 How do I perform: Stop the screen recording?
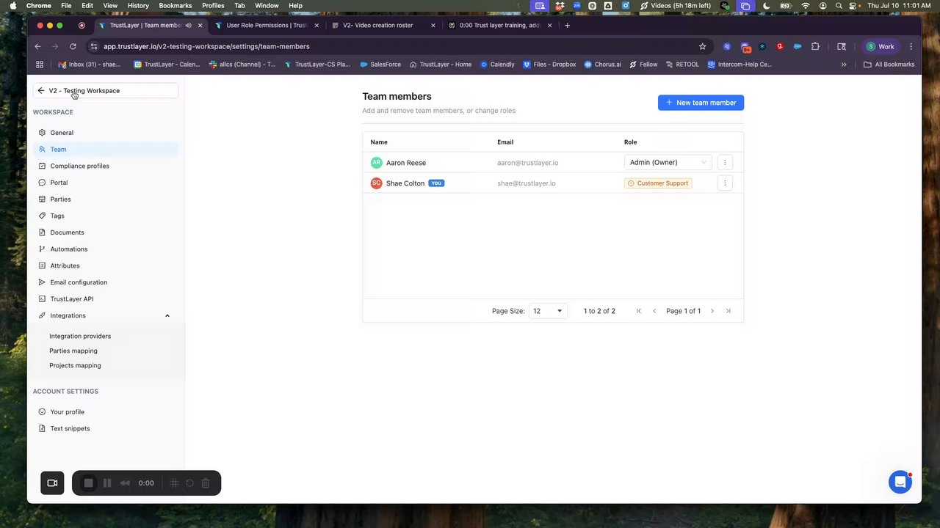[x=88, y=483]
